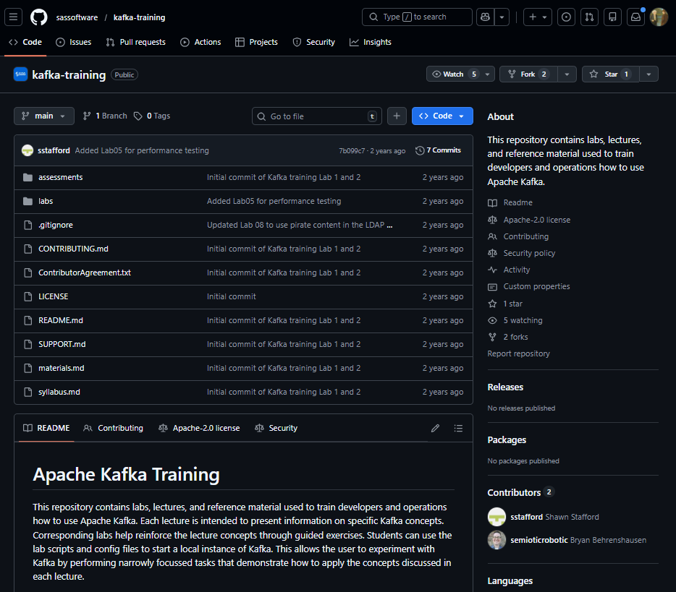Expand the create new plus dropdown
This screenshot has width=676, height=592.
pos(538,17)
